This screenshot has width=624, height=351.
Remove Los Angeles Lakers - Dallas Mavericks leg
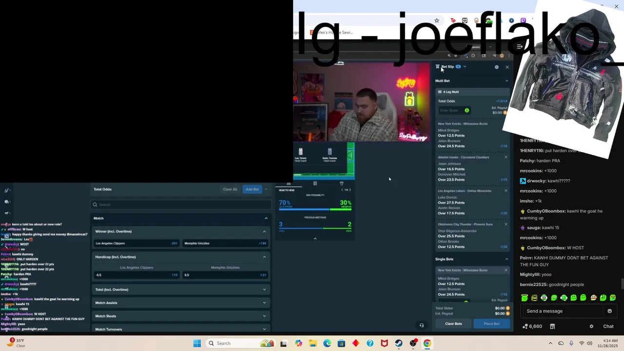[506, 191]
